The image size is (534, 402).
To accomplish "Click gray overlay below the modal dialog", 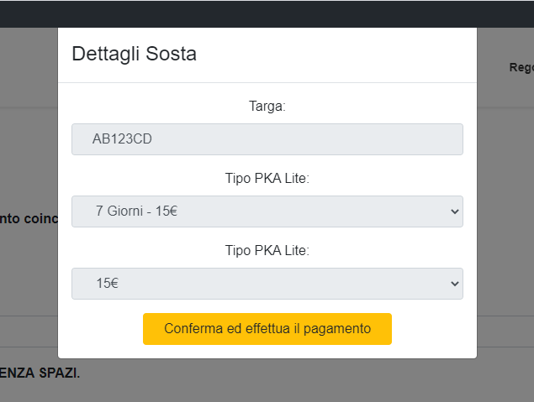I will coord(267,380).
